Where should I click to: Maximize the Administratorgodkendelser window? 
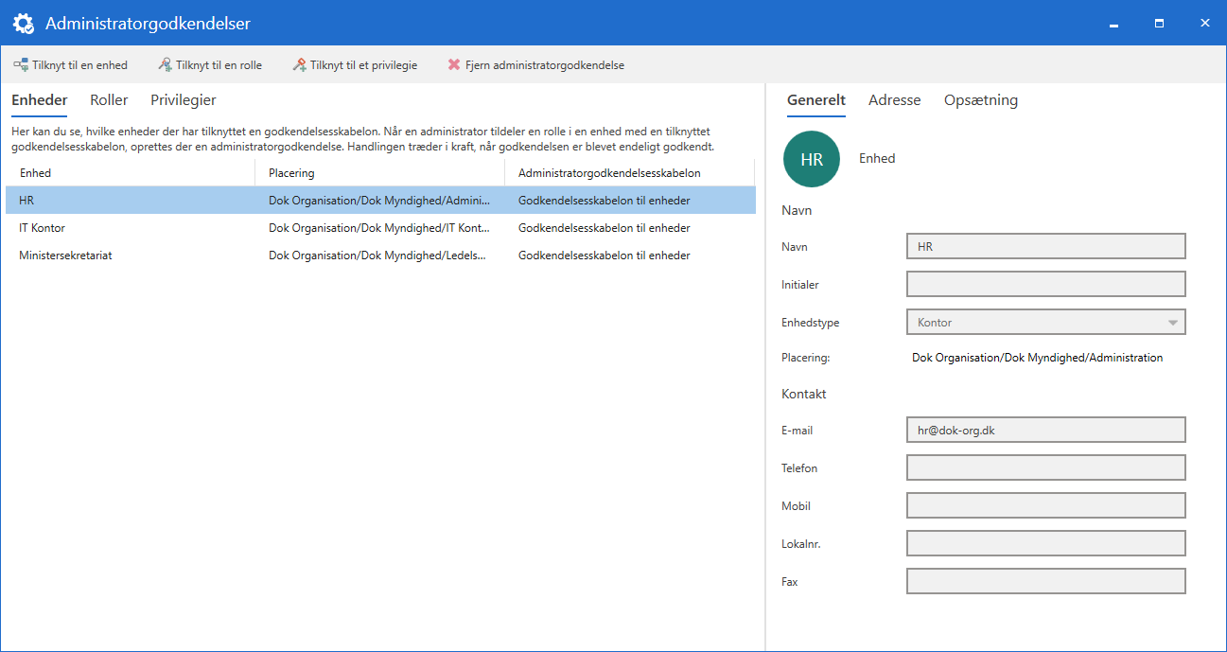(1160, 23)
